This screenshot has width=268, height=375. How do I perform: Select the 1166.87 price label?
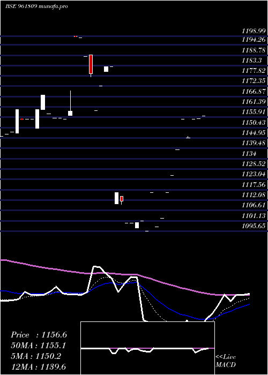(x=254, y=92)
